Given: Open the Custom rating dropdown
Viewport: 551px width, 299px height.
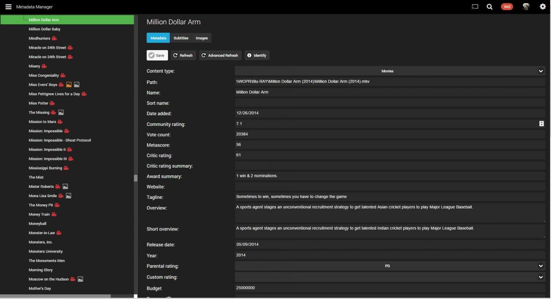Looking at the screenshot, I should pos(389,277).
